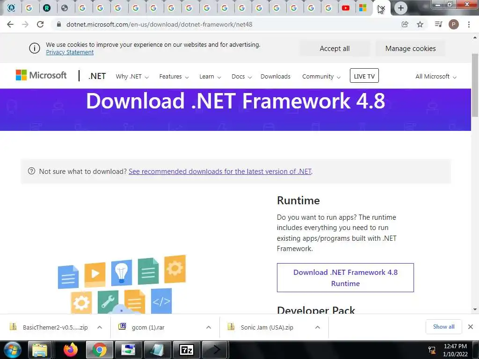Expand the All Microsoft menu
The height and width of the screenshot is (359, 479).
pos(436,76)
